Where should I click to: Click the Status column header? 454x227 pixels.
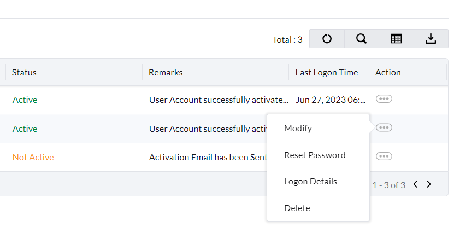(x=24, y=72)
